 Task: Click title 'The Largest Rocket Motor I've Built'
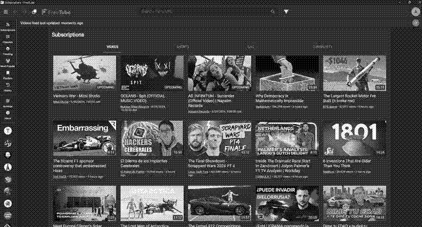(x=349, y=98)
